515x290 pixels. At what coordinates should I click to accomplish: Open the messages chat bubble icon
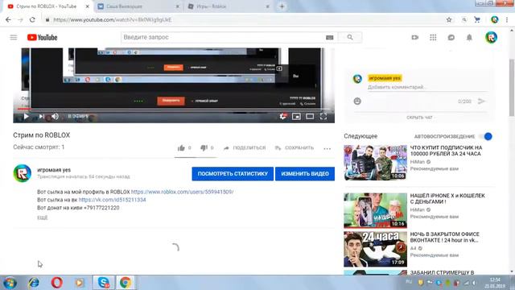(x=451, y=38)
